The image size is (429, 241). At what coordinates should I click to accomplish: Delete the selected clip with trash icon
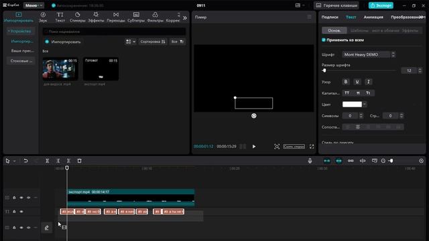click(79, 161)
